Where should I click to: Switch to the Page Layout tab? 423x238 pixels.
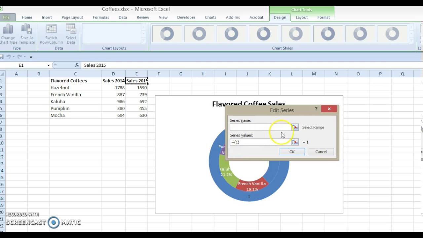[72, 17]
